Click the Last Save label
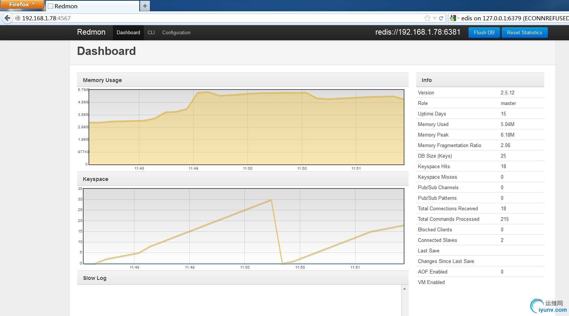The width and height of the screenshot is (569, 316). point(429,251)
